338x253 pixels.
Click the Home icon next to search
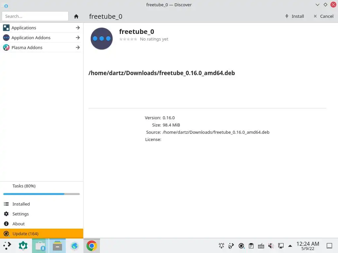pos(76,16)
